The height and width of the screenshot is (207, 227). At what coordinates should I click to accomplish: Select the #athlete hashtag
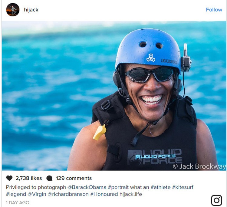pos(160,187)
